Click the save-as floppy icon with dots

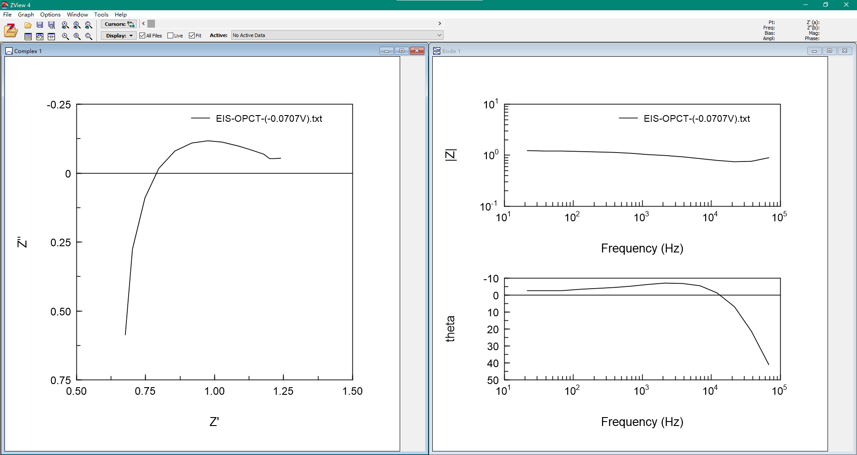tap(51, 25)
